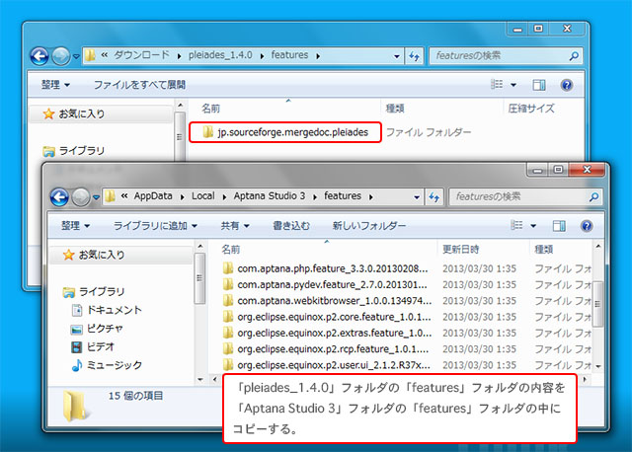
Task: Select org.eclipse.equinox.p2.core.feature folder
Action: click(x=327, y=317)
